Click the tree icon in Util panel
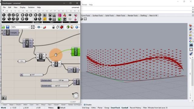Screen dimensions: 194x109 (x=65, y=19)
